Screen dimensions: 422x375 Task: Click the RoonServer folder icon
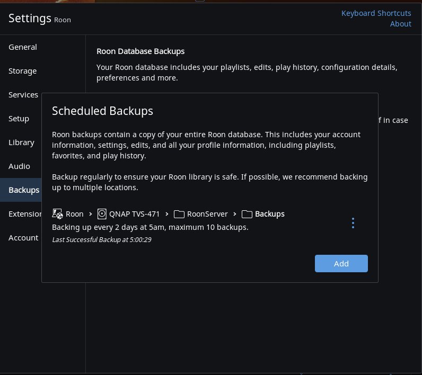179,214
